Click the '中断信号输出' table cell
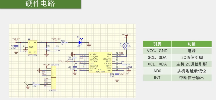Viewport: 216px width, 100px height. click(191, 78)
